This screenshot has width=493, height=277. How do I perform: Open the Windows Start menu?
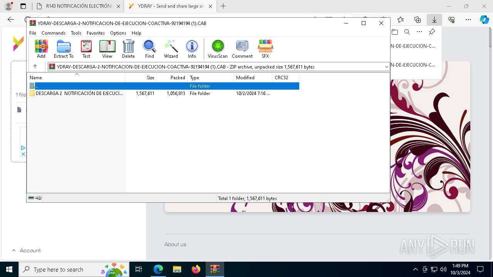tap(9, 269)
